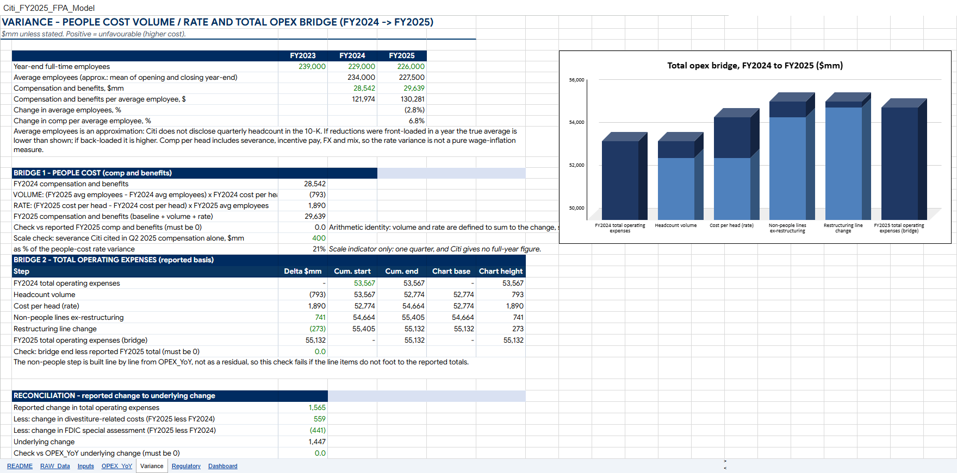Click the 6.8% comp per employee change
Screen dimensions: 957x473
click(x=417, y=121)
